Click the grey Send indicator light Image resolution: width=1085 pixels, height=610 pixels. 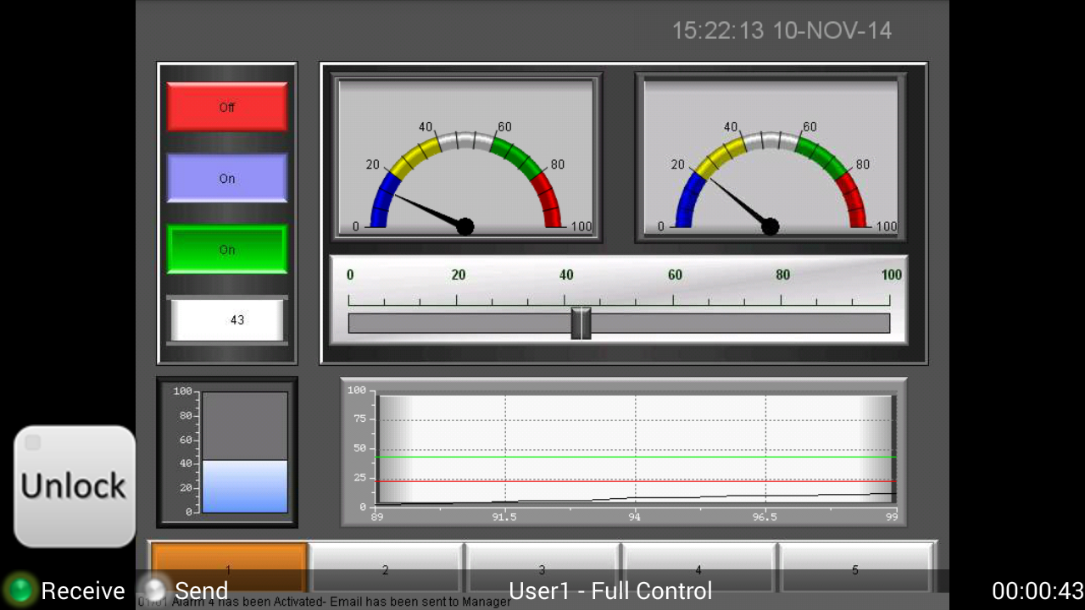(154, 590)
